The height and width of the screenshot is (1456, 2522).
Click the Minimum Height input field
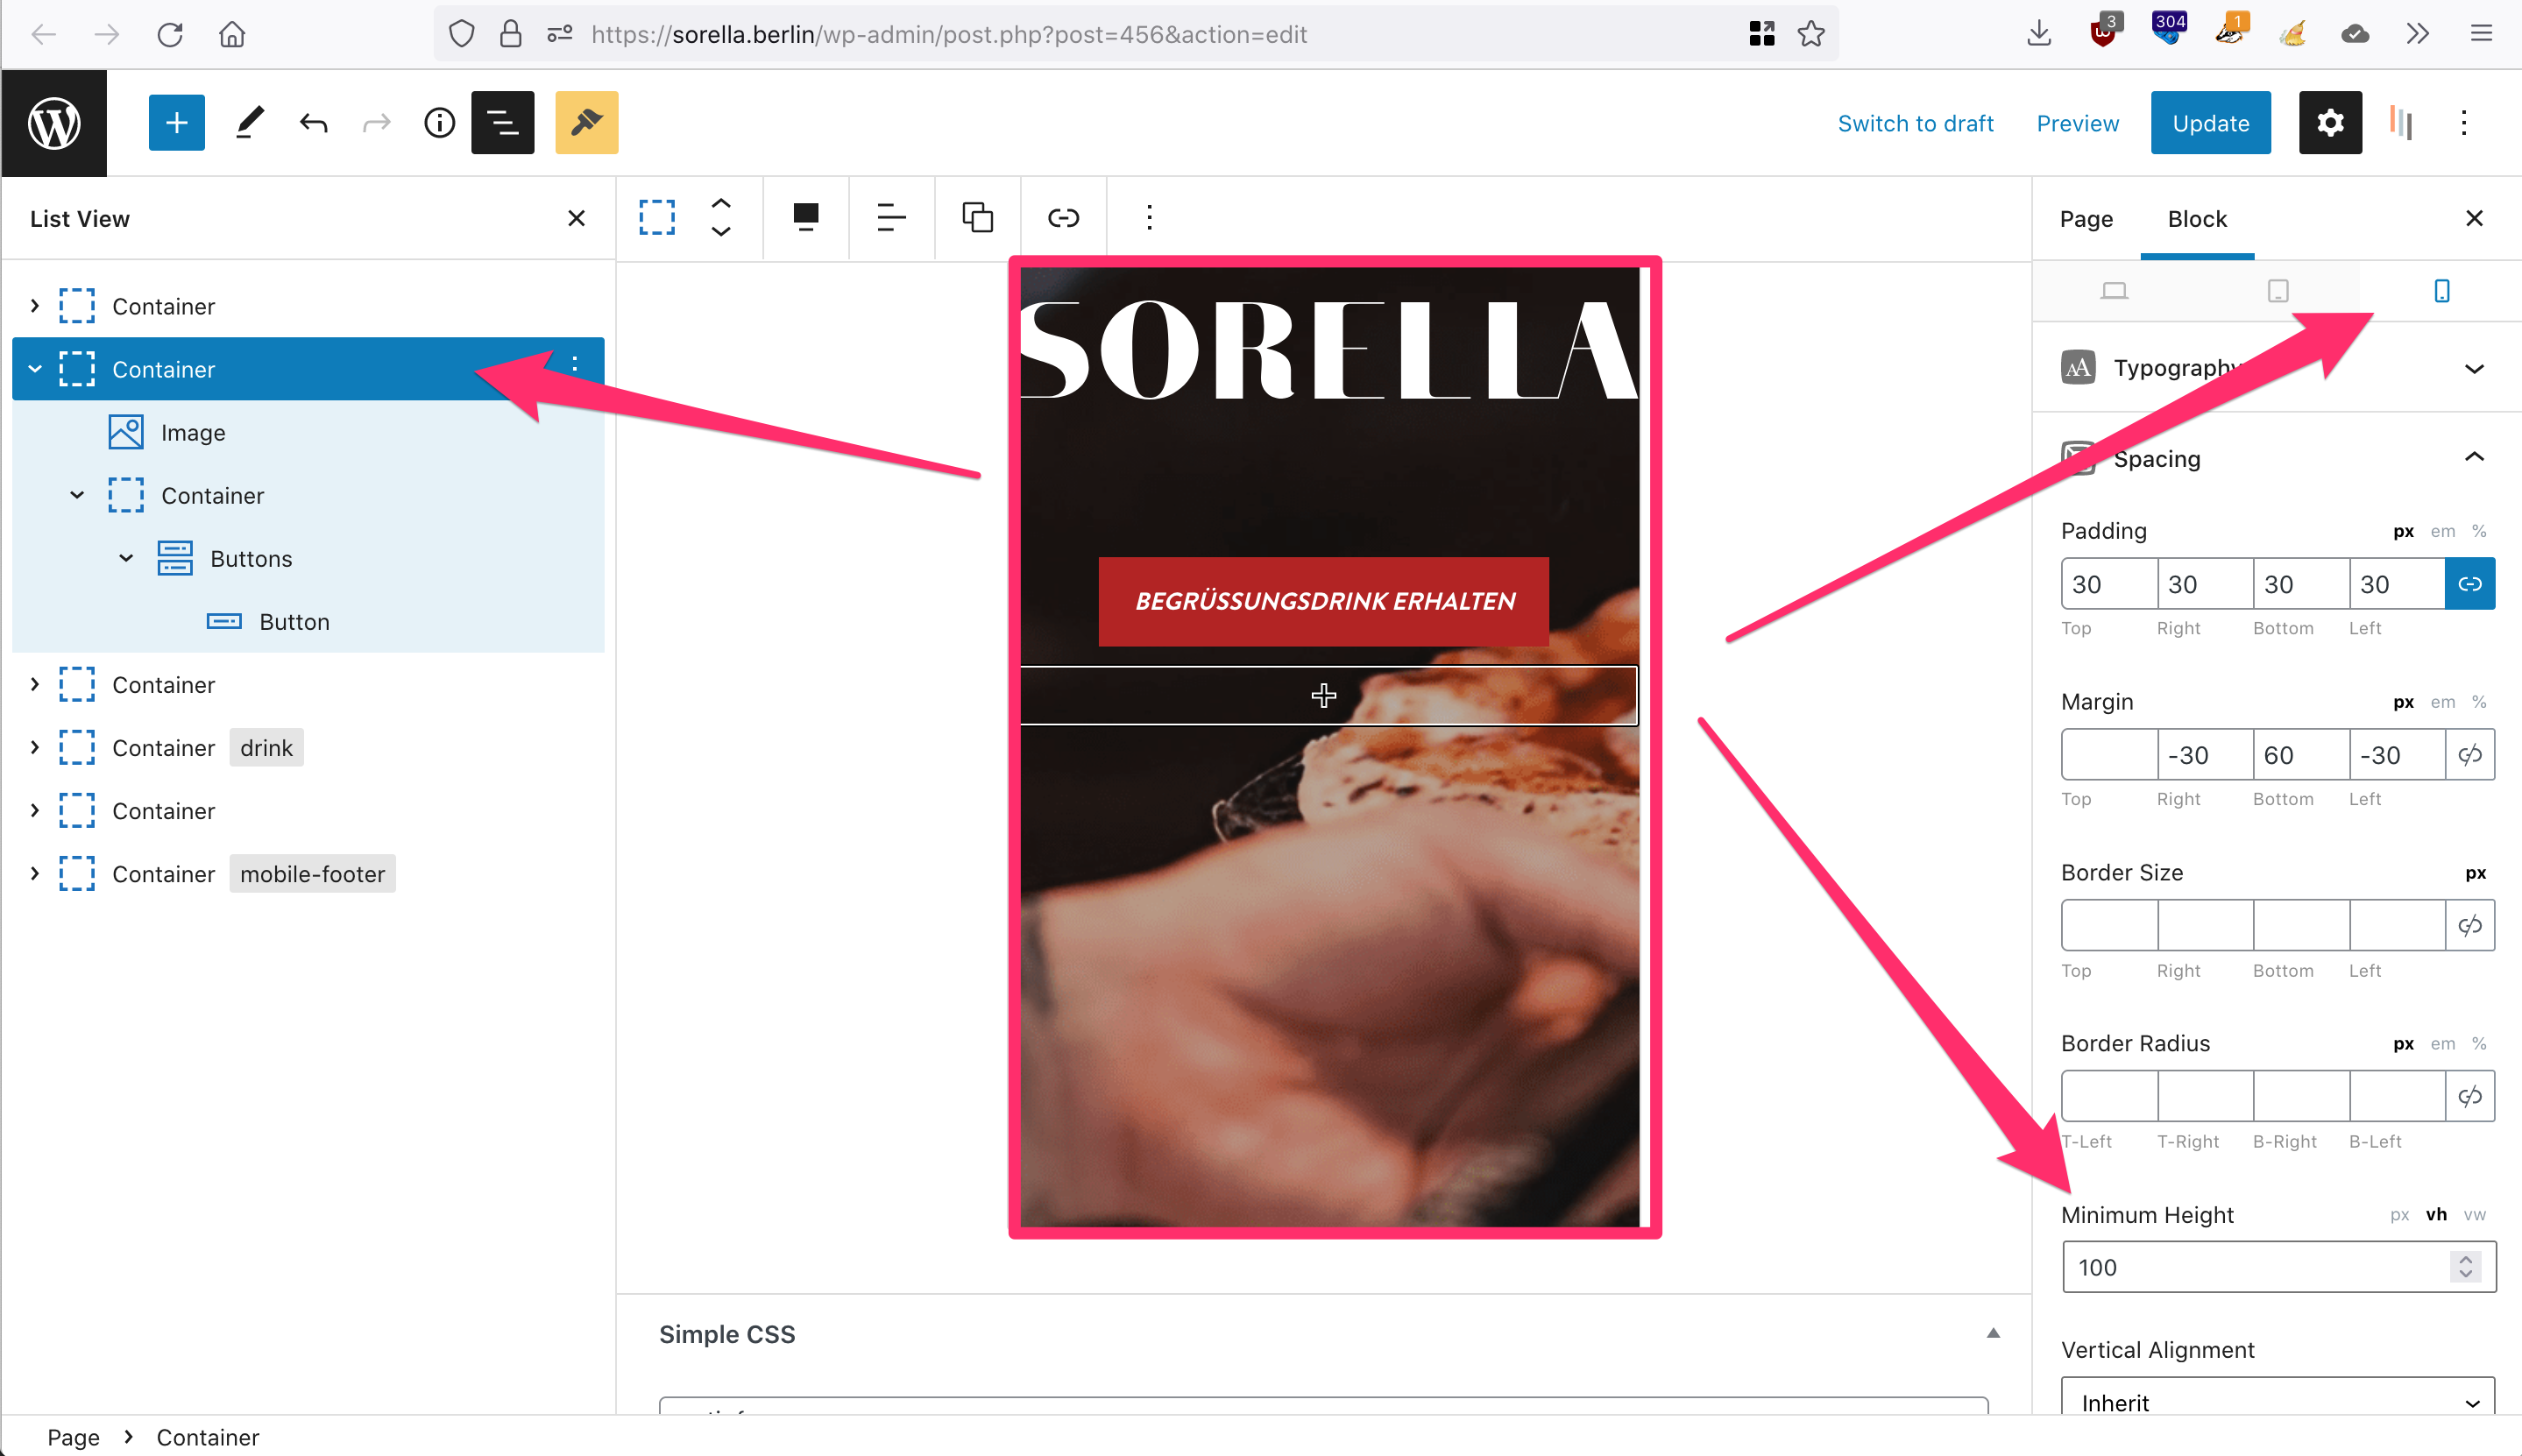click(2278, 1268)
